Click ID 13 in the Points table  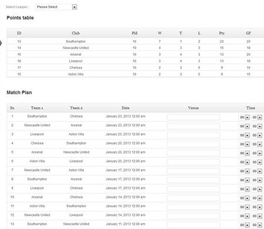pyautogui.click(x=19, y=42)
